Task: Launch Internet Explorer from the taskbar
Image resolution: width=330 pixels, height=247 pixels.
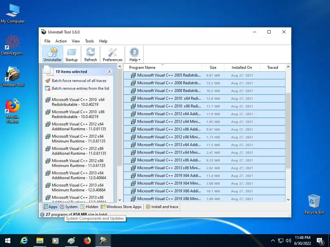Action: 24,241
